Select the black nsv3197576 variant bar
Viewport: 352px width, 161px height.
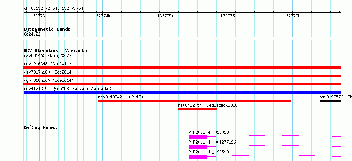(x=330, y=101)
